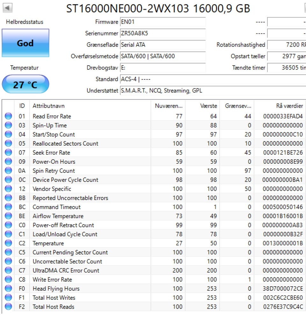The width and height of the screenshot is (306, 315).
Task: Click status icon for Power-On Hours
Action: coord(8,162)
